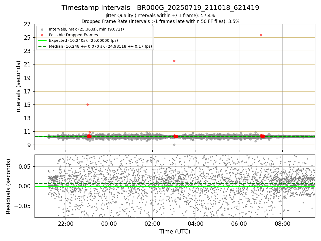Click the 22:00 x-axis tick label
This screenshot has height=241, width=321.
coord(66,223)
